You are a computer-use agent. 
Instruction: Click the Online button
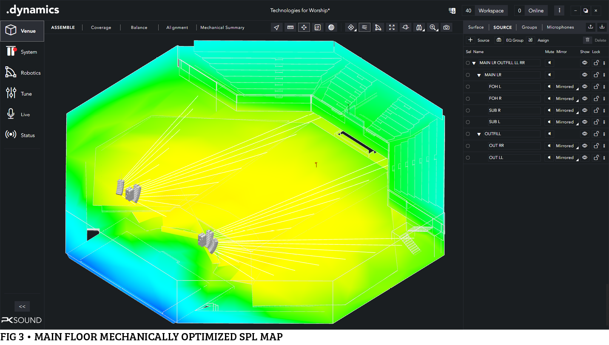pos(536,11)
